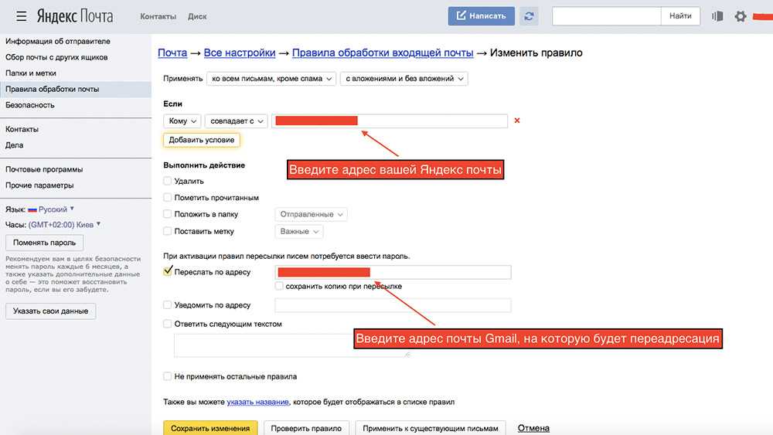Uncheck Переслать по адресу checkbox
Viewport: 773px width, 435px height.
point(168,271)
